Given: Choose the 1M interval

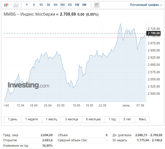Looking at the screenshot, I should pos(84,5).
